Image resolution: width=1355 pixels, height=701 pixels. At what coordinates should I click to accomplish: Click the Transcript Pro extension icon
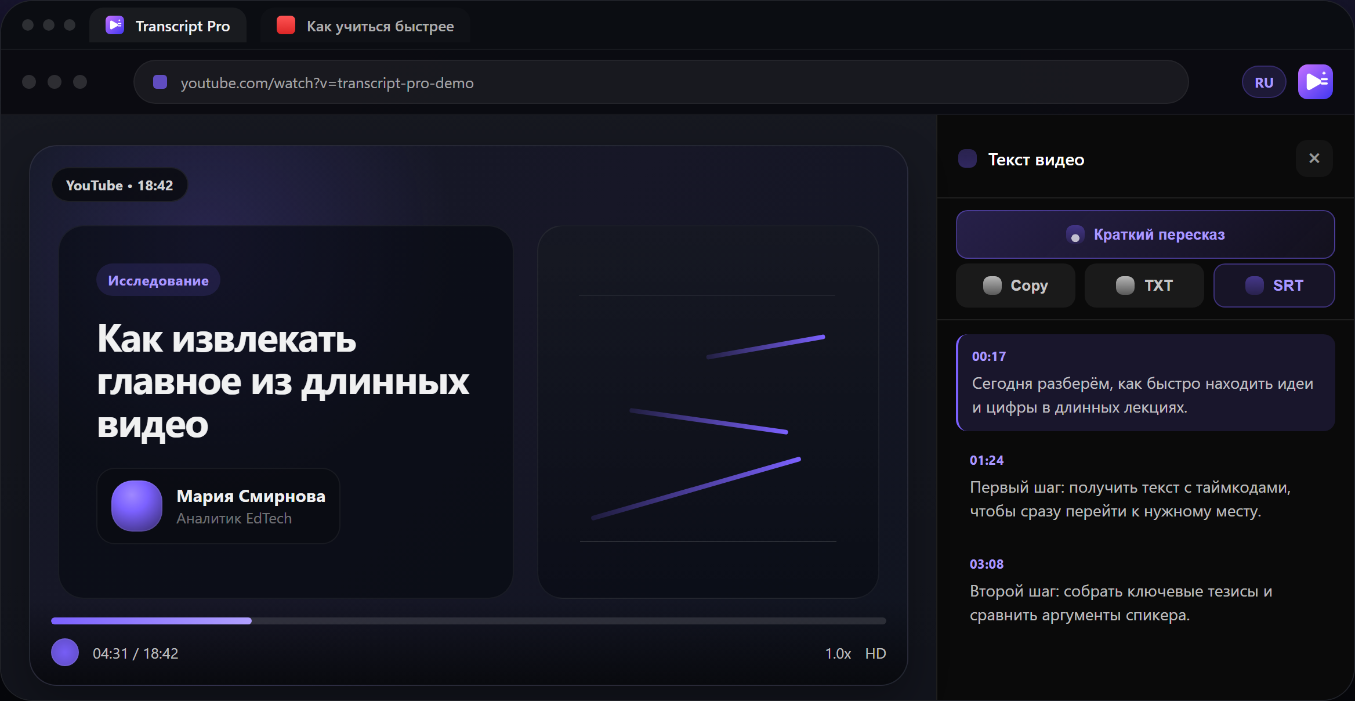click(x=1315, y=81)
